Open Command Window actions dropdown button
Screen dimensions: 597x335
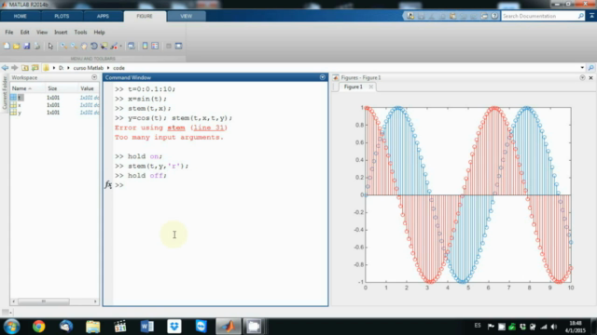pos(323,77)
